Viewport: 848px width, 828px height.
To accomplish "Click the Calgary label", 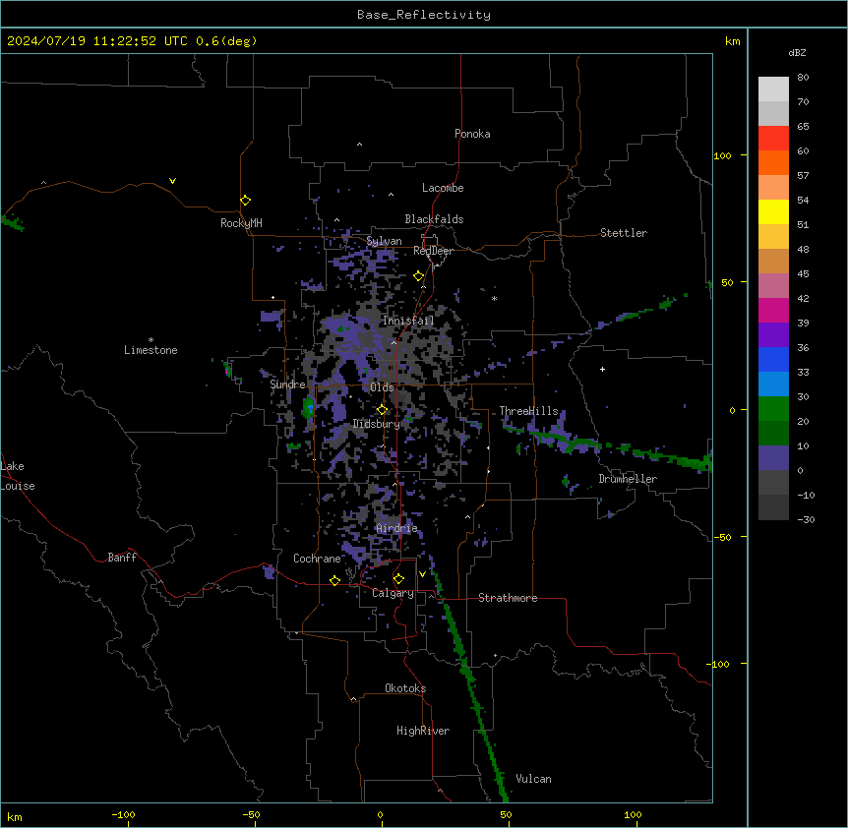I will tap(394, 593).
